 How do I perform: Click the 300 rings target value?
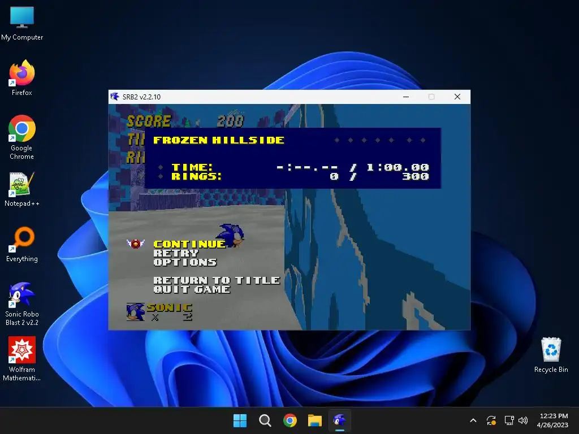tap(416, 176)
